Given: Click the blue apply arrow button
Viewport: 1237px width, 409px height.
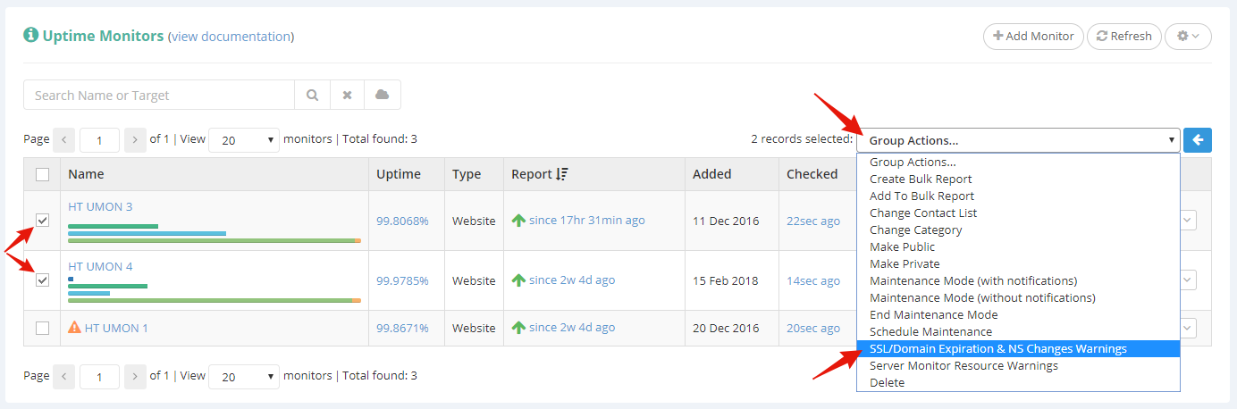Looking at the screenshot, I should pos(1198,139).
